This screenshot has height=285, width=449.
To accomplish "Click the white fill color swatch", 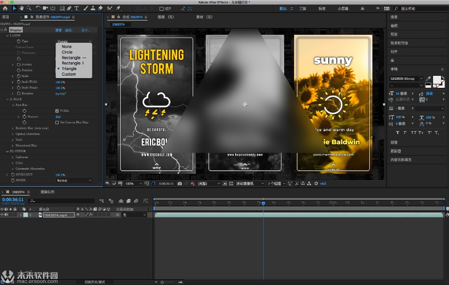I will pos(436,80).
